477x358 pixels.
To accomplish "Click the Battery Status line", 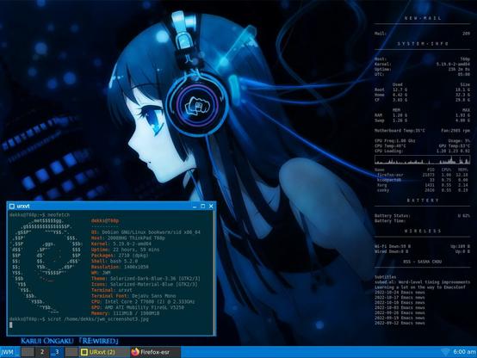I will tap(422, 216).
